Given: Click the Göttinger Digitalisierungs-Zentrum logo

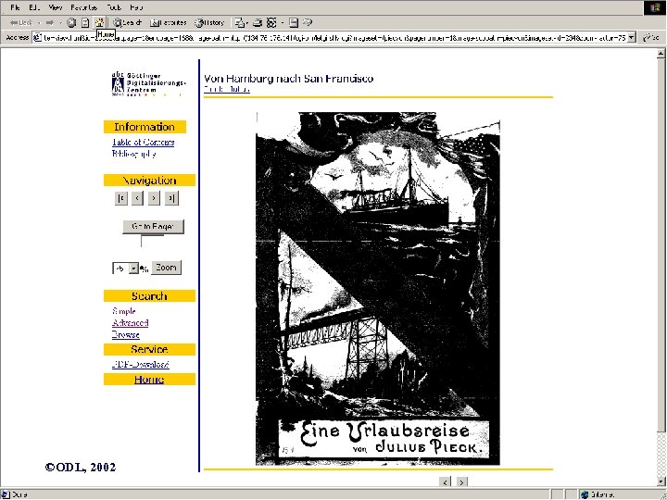Looking at the screenshot, I should pyautogui.click(x=148, y=84).
